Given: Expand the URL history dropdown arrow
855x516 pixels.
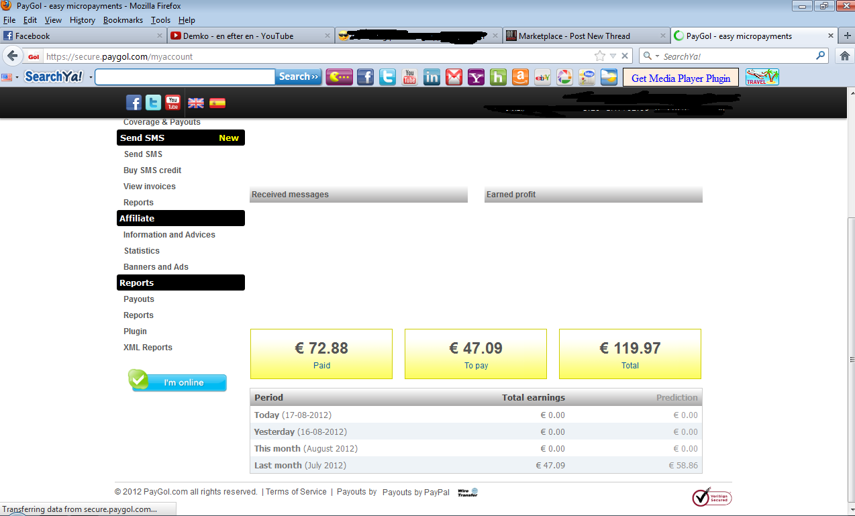Looking at the screenshot, I should coord(613,56).
